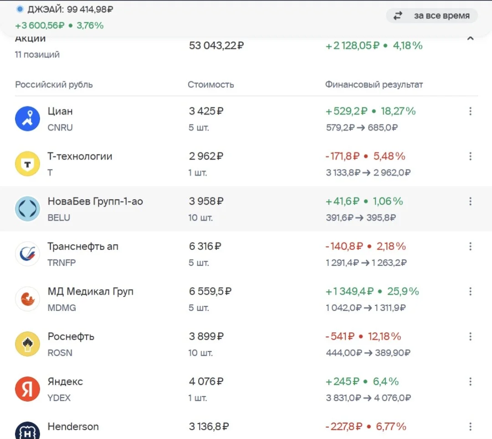Click the МД Медикал Груп logo icon
Viewport: 492px width, 439px height.
(x=28, y=299)
